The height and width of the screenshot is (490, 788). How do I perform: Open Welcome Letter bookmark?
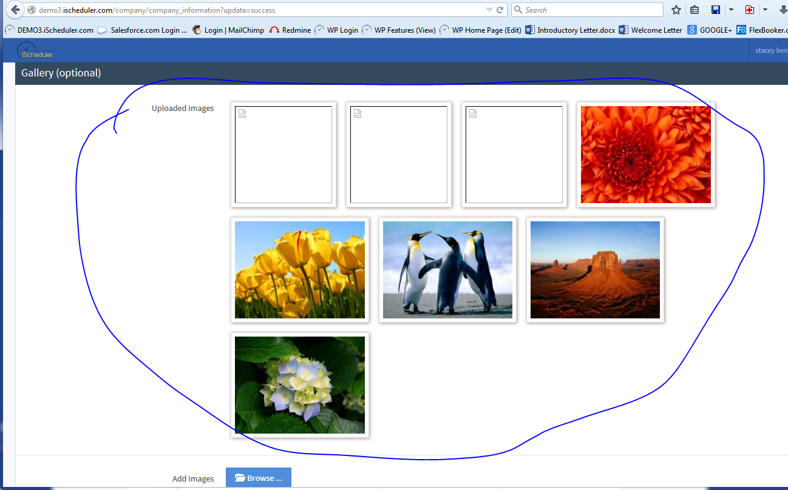click(x=651, y=30)
